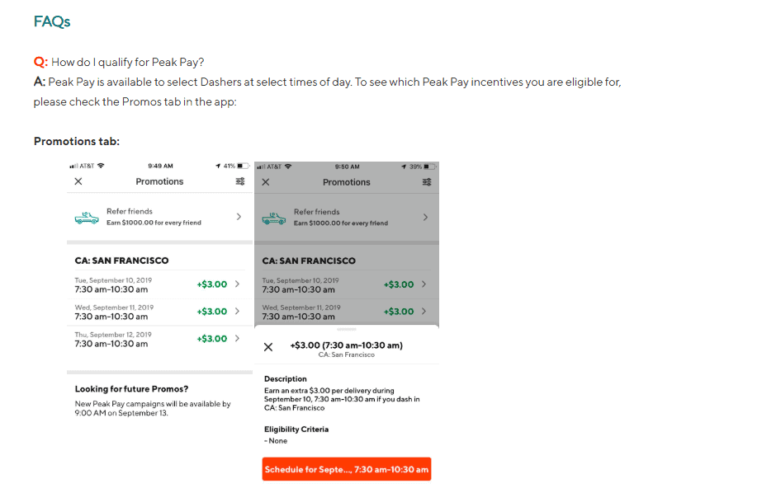Open the undimmed Wed, September 11 promo chevron
762x493 pixels.
(x=238, y=311)
